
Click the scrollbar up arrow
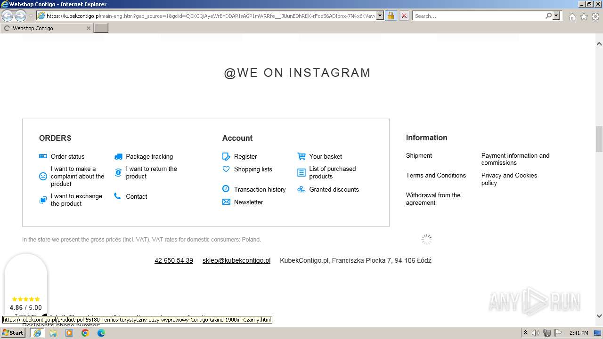[x=599, y=44]
